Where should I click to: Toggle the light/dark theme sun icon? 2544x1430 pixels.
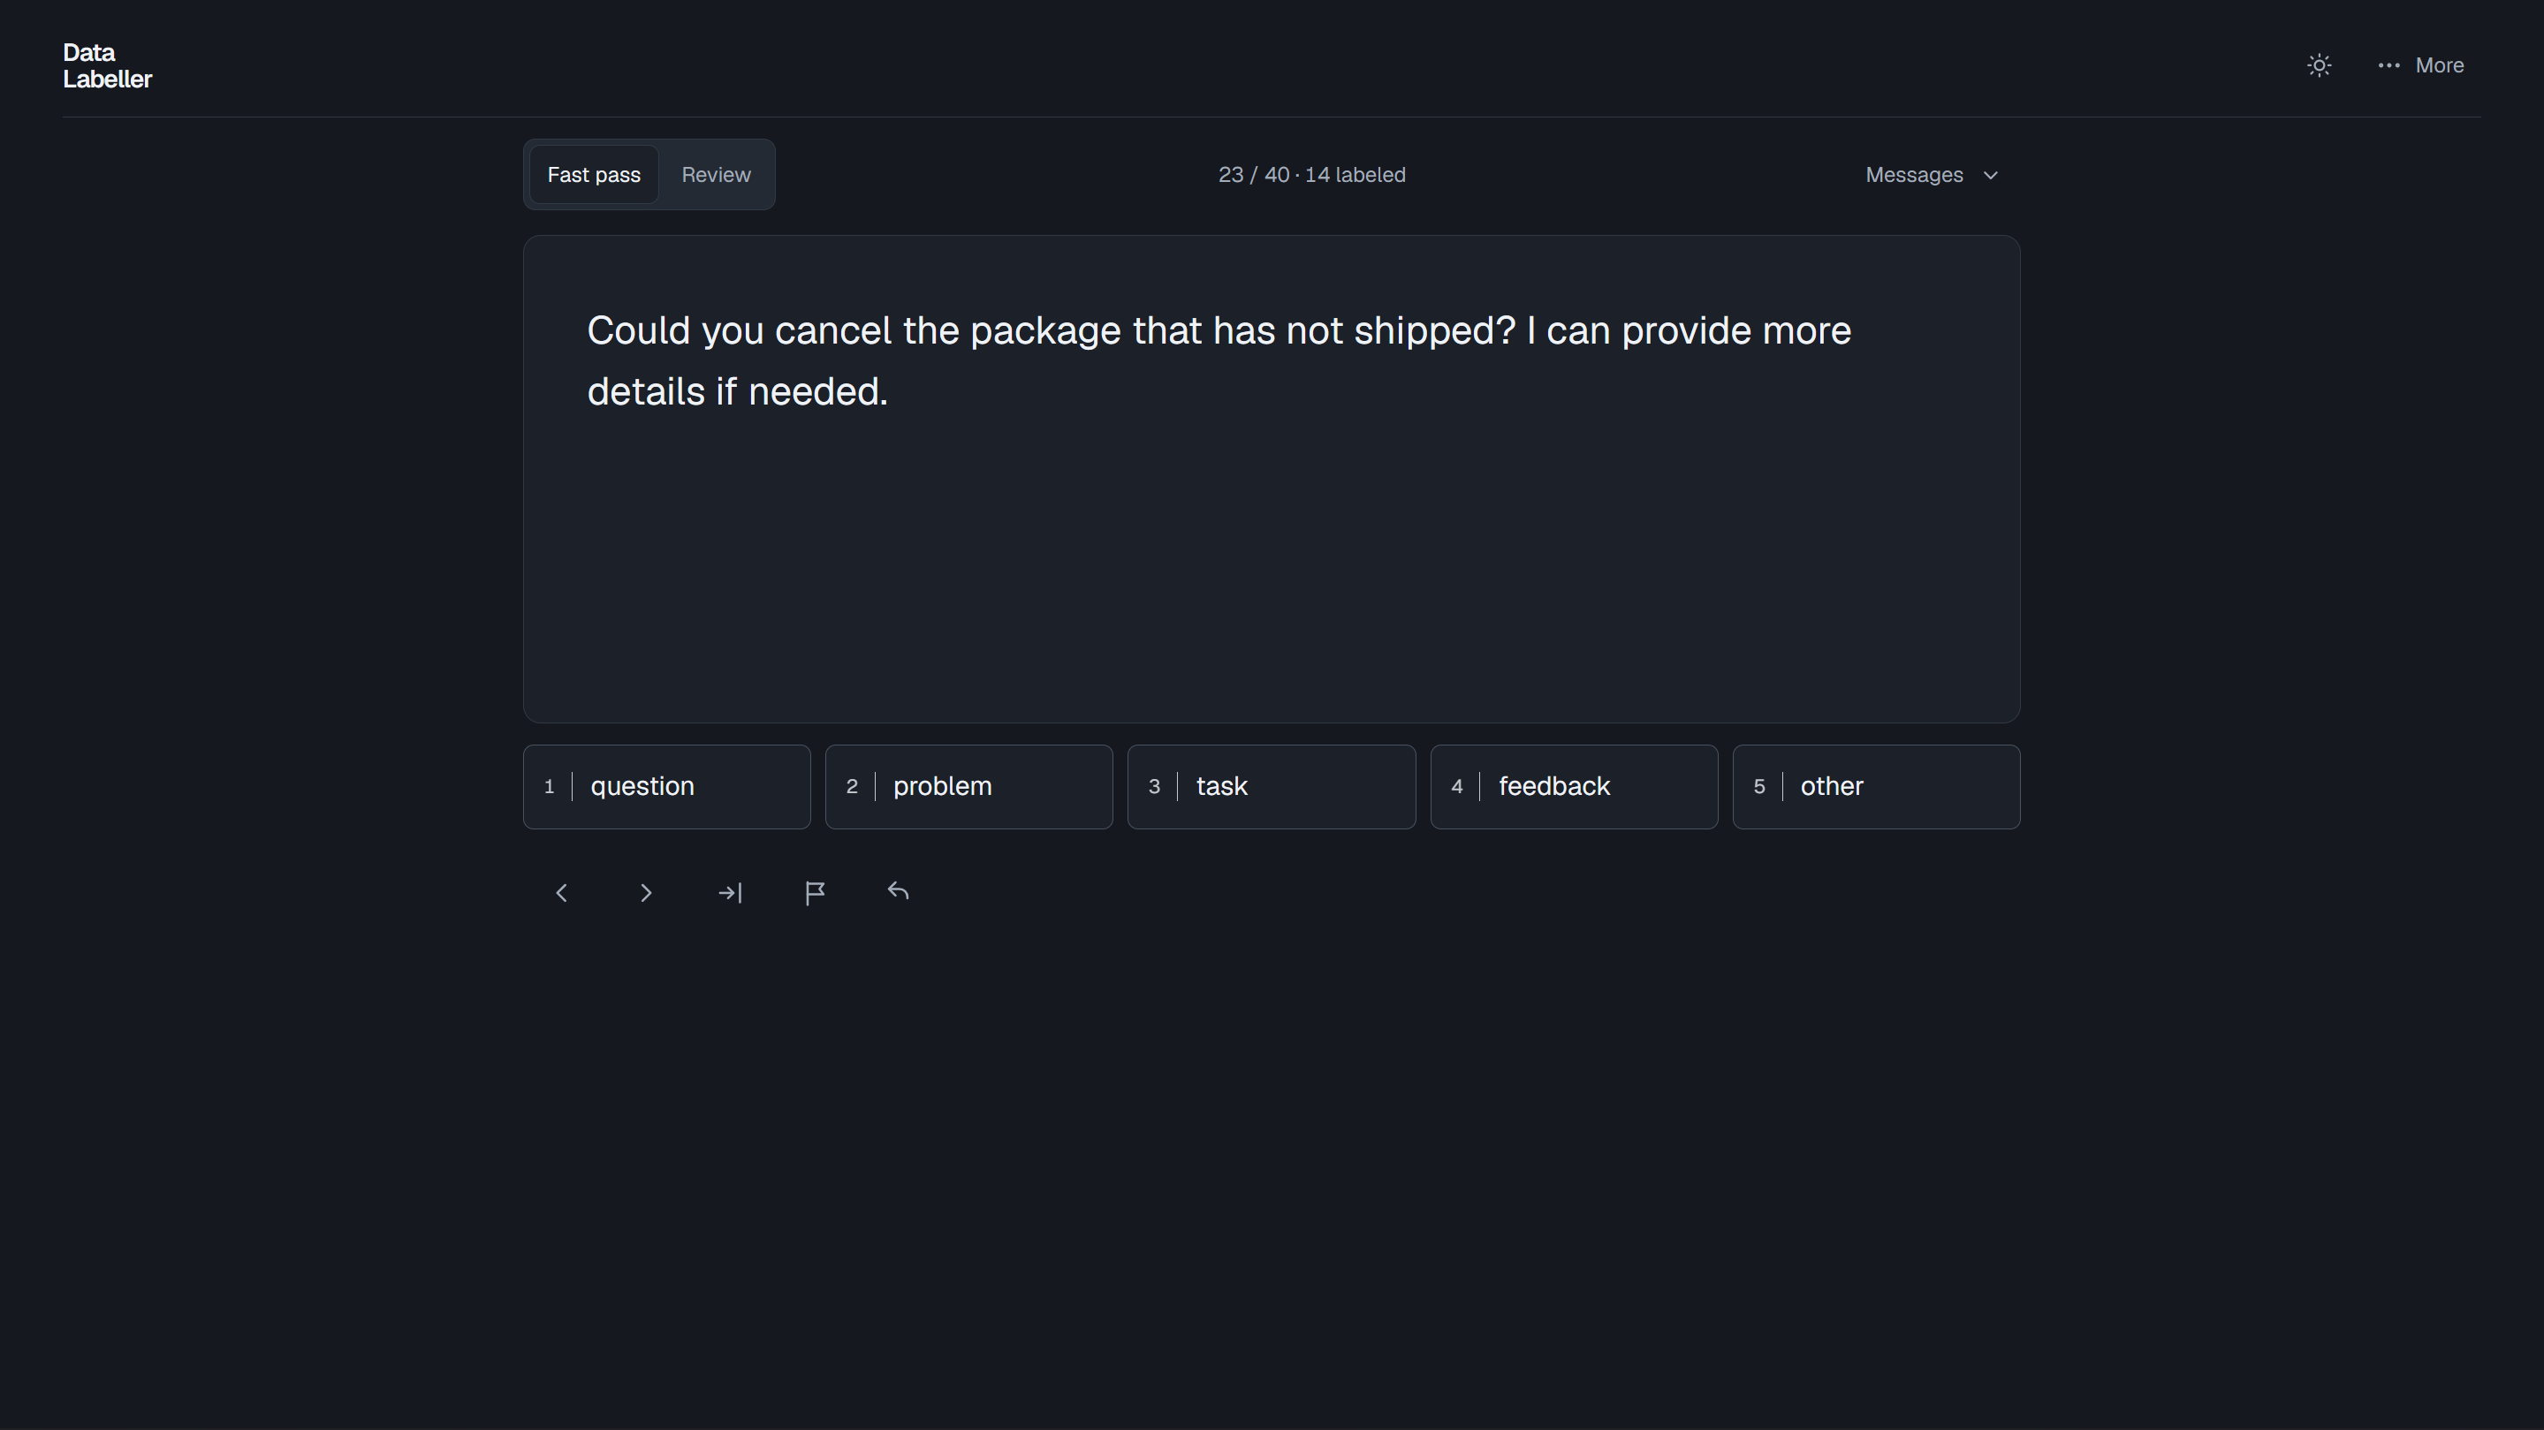point(2319,65)
